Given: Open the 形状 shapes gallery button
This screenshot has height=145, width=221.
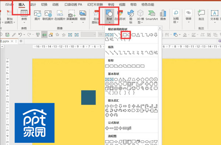Looking at the screenshot, I should coord(109,17).
